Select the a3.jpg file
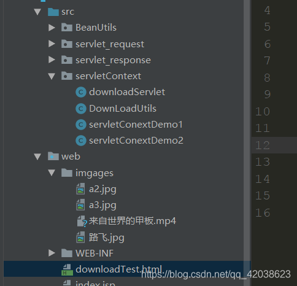 (102, 206)
